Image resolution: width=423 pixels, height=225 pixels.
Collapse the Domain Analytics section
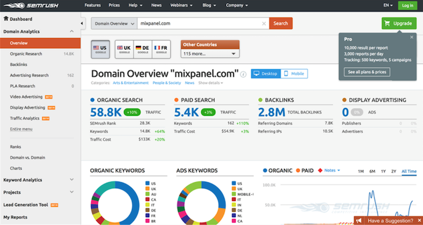[x=71, y=31]
